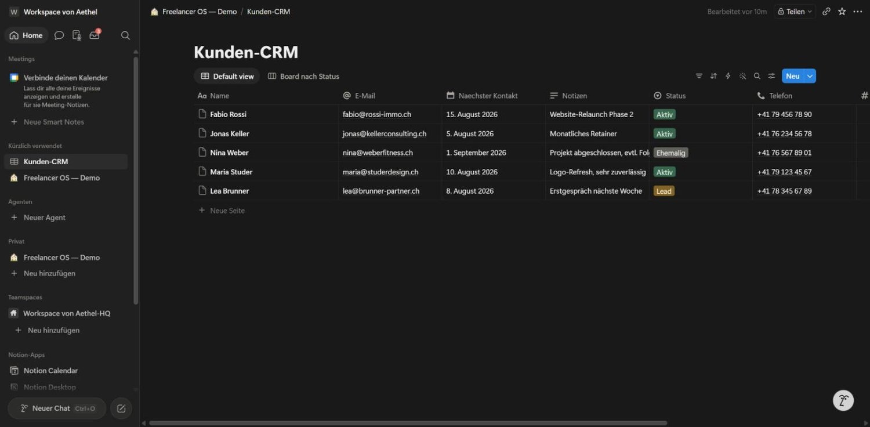Click the date 5. August 2026
870x427 pixels.
point(470,133)
